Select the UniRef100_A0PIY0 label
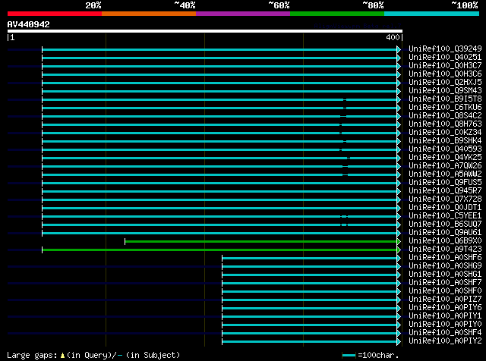The image size is (486, 361). (x=445, y=325)
